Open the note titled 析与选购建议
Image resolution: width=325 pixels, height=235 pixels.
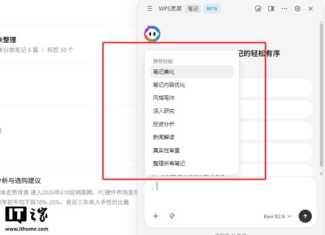21,181
